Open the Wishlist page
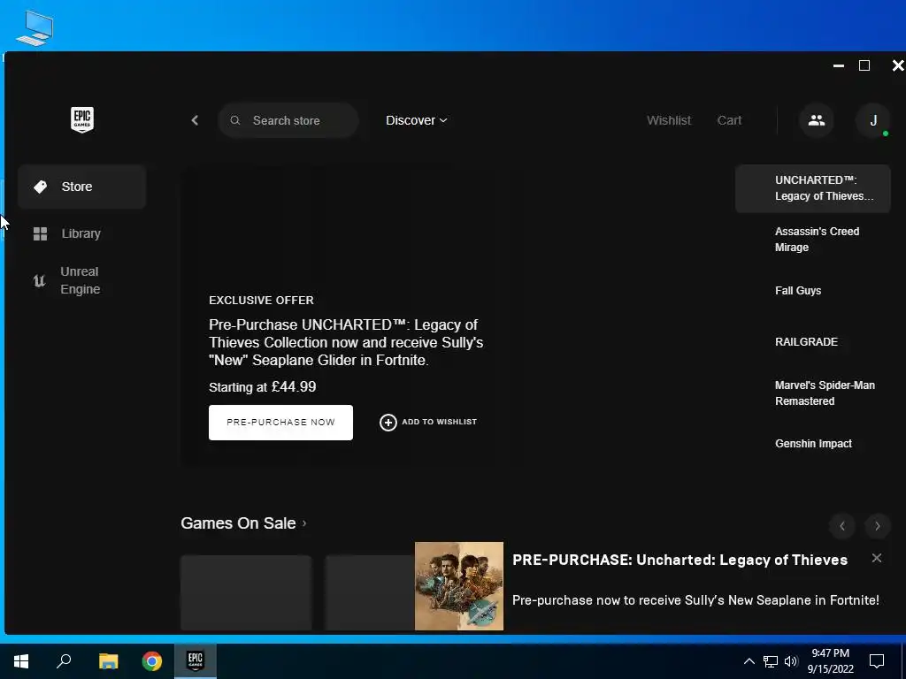Image resolution: width=906 pixels, height=679 pixels. coord(669,120)
